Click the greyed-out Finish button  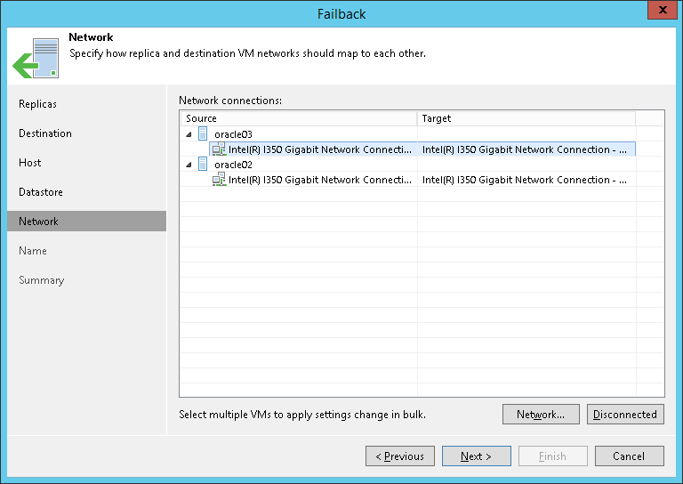coord(553,456)
